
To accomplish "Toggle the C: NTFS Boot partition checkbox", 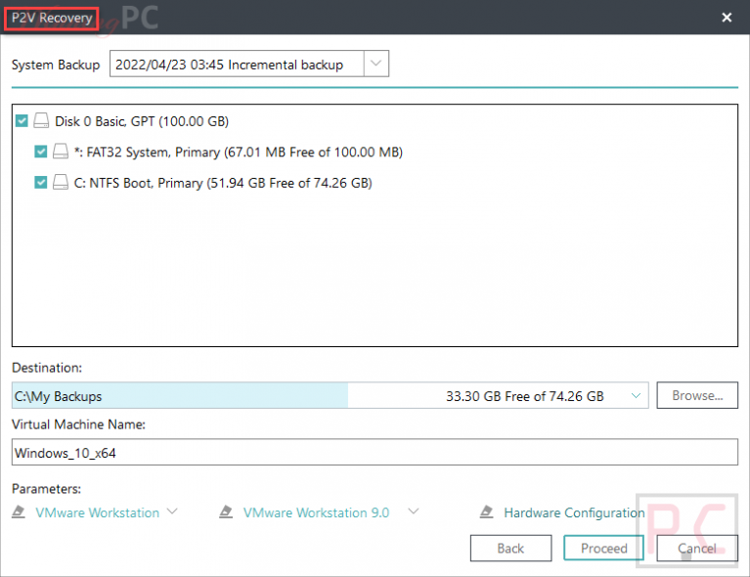I will point(41,182).
